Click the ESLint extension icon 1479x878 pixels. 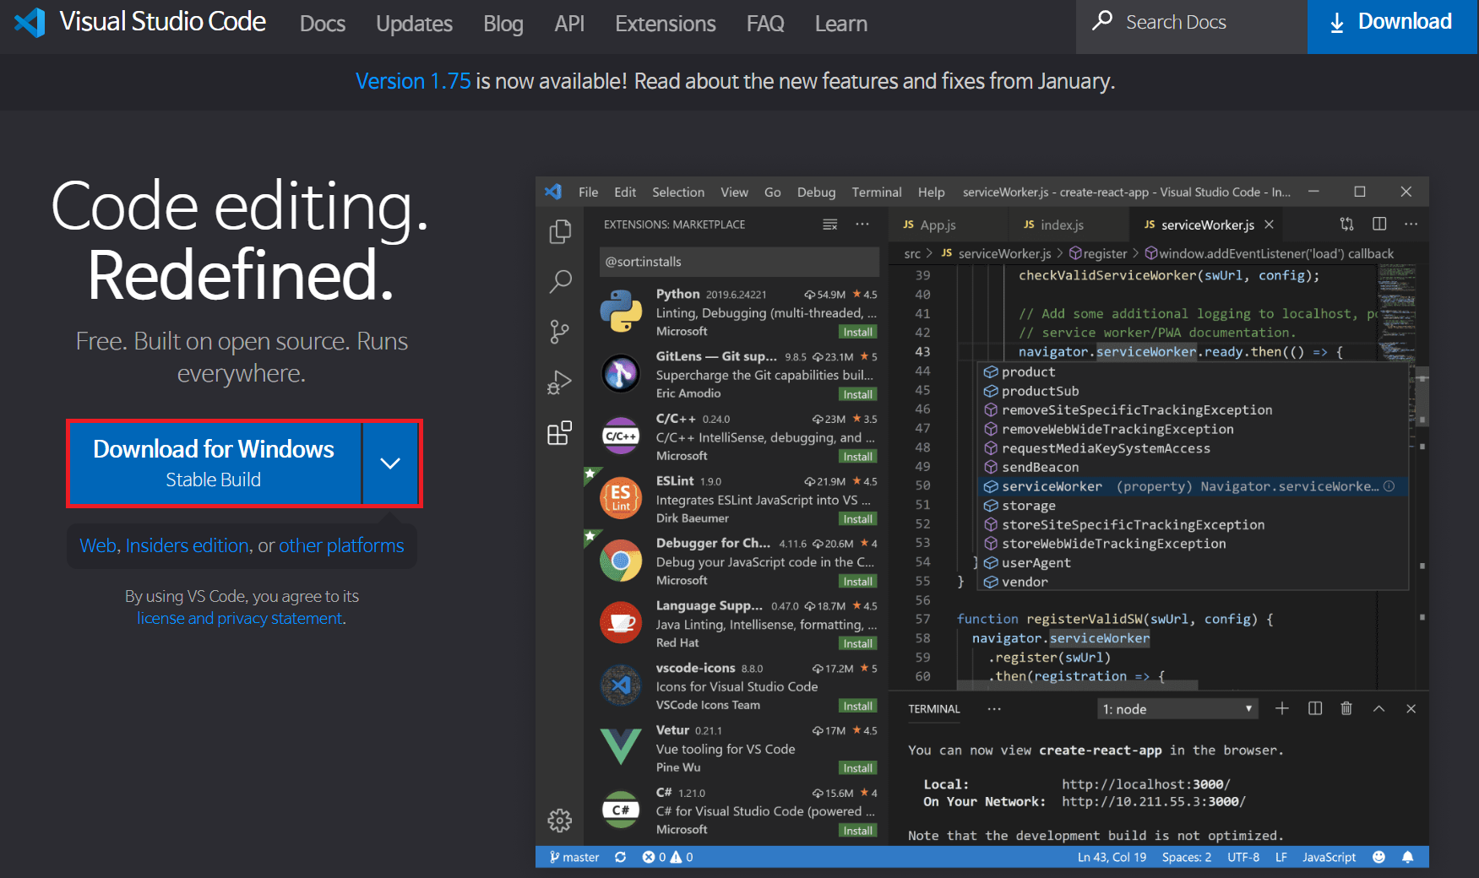621,498
